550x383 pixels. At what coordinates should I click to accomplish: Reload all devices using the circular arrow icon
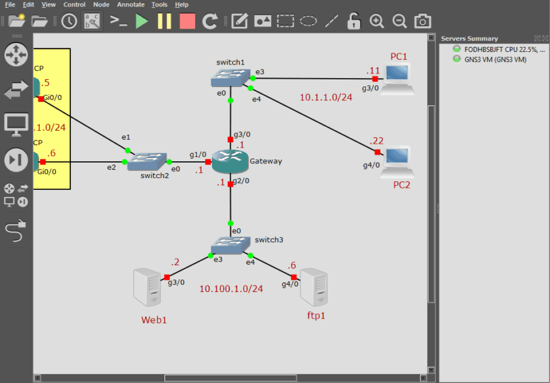209,21
